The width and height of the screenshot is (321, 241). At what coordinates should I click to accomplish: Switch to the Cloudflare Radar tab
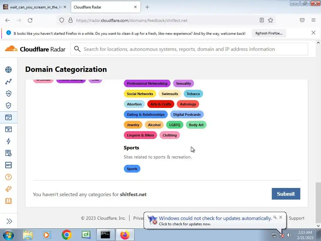click(103, 7)
